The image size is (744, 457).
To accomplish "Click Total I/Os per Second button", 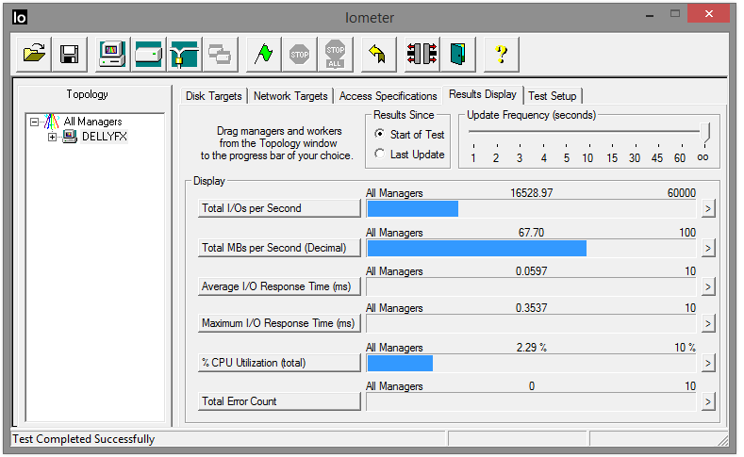I will point(279,208).
